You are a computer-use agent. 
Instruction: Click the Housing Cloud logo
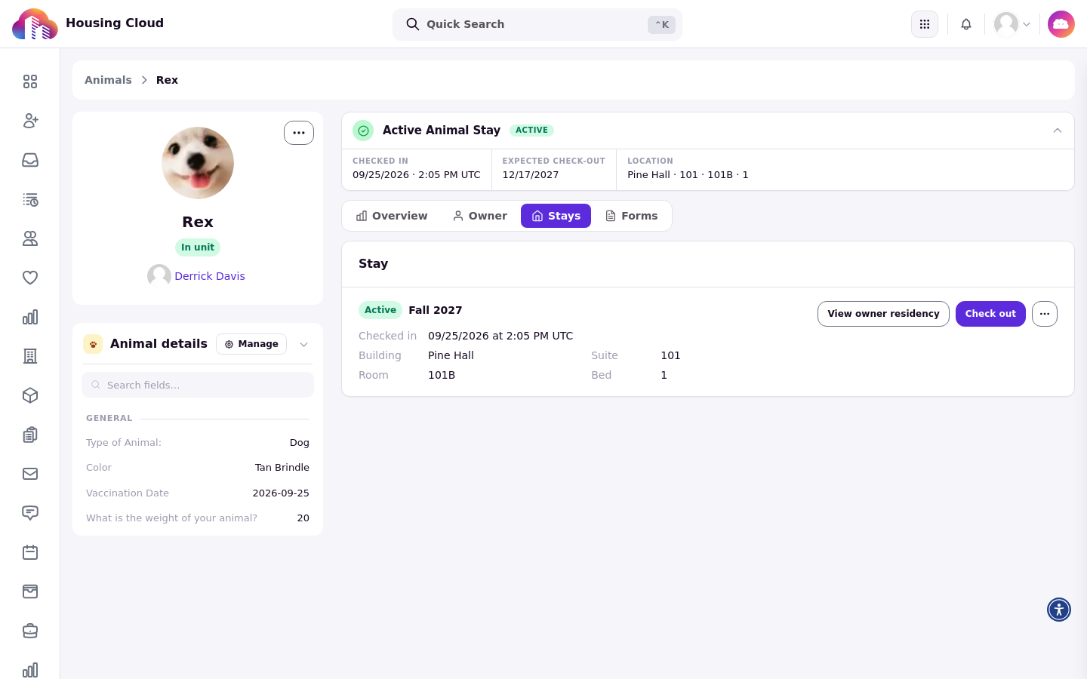tap(35, 24)
